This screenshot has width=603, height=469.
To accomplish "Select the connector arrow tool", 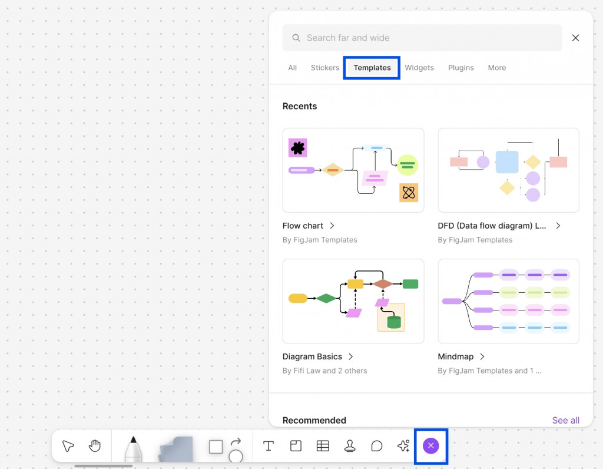I will click(x=236, y=441).
